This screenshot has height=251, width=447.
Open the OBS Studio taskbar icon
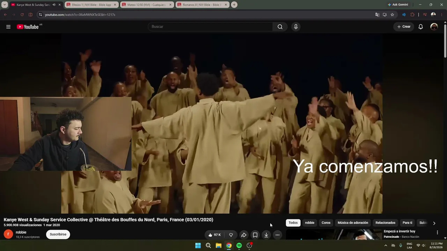[249, 245]
